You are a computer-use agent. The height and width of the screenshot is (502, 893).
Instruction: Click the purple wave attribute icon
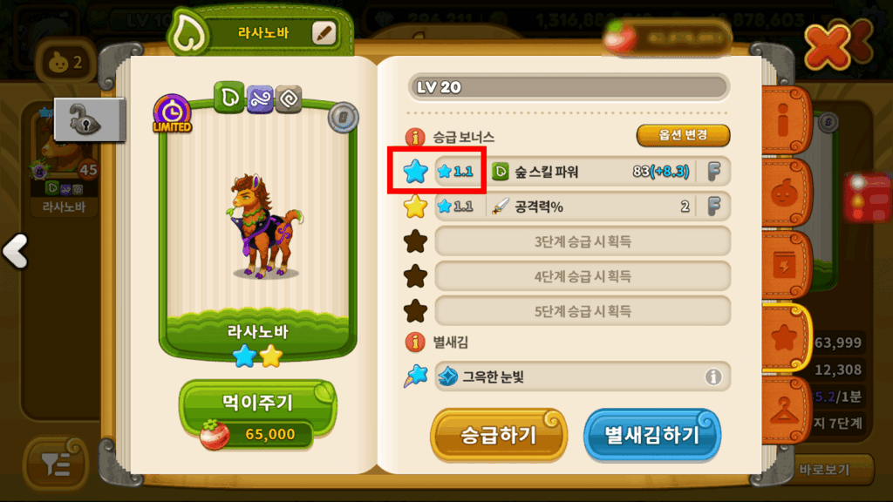click(x=260, y=98)
